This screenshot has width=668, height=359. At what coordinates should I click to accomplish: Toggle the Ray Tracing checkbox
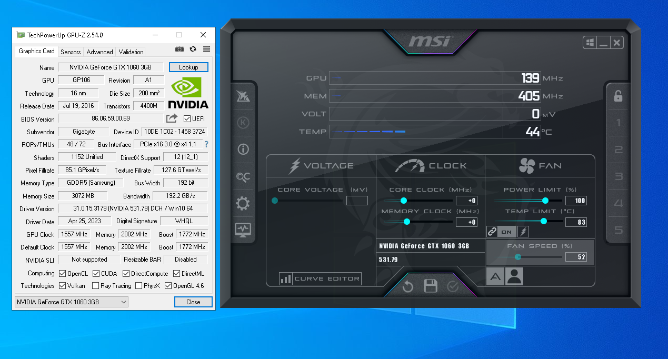click(95, 286)
